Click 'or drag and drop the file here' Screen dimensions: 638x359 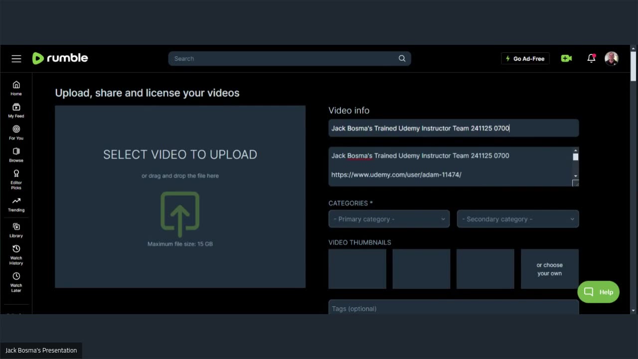(x=180, y=176)
